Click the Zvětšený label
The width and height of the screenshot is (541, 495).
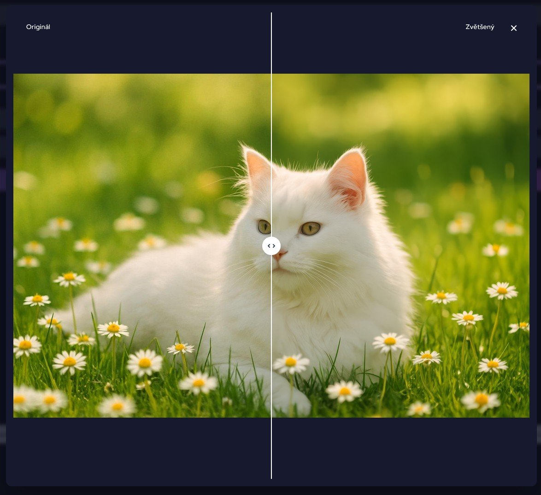click(x=480, y=27)
